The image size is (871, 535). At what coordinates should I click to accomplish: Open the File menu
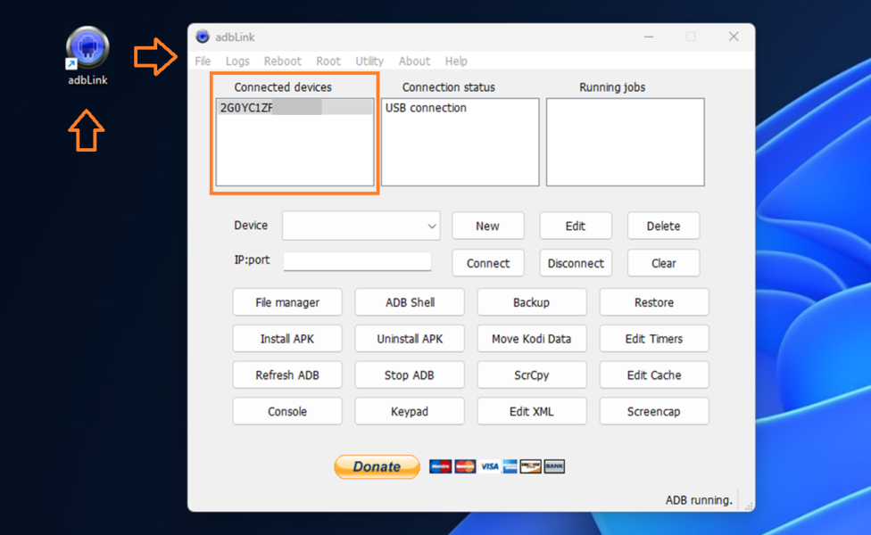click(x=203, y=61)
